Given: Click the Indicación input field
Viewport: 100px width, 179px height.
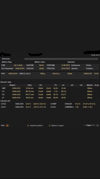Looking at the screenshot, I should coord(61,59).
